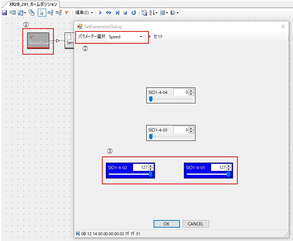Increase SIO1-4-04 value with up arrow
The height and width of the screenshot is (241, 293).
click(191, 91)
